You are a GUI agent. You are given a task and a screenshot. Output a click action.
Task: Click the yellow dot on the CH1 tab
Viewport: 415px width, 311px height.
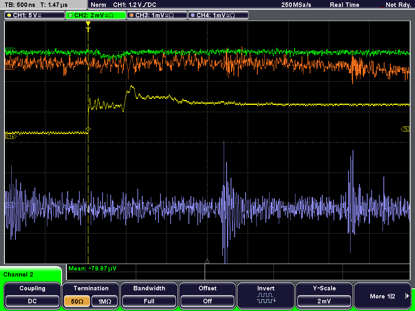coord(9,15)
